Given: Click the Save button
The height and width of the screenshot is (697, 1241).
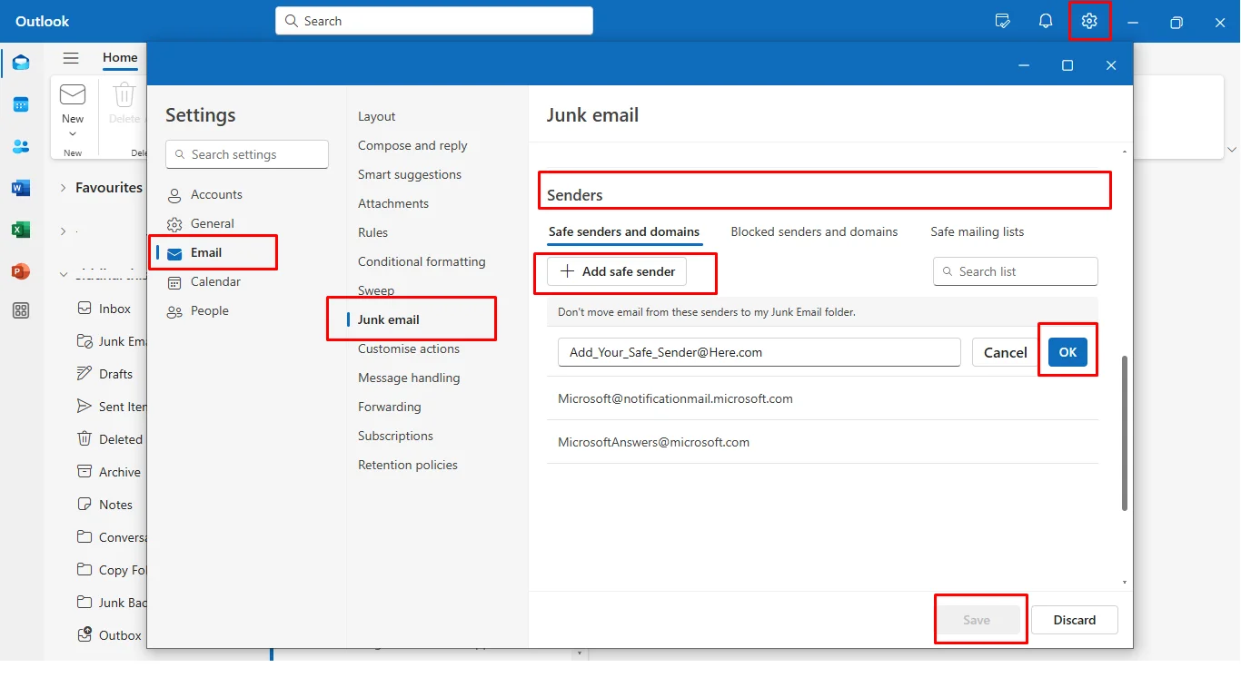Looking at the screenshot, I should (977, 620).
